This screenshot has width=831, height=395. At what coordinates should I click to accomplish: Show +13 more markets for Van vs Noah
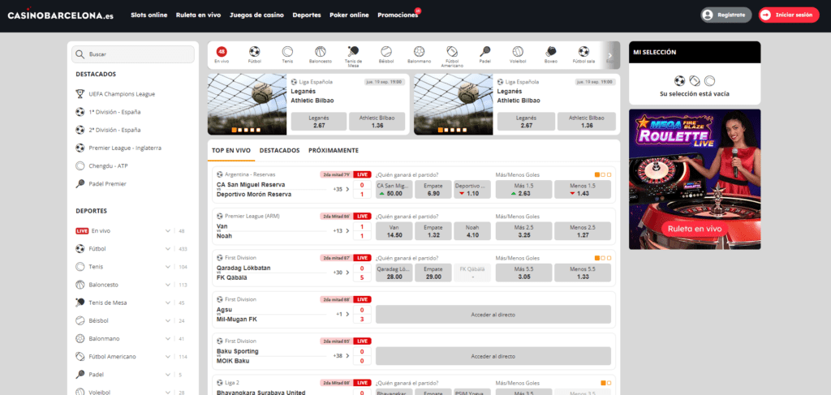pos(341,231)
